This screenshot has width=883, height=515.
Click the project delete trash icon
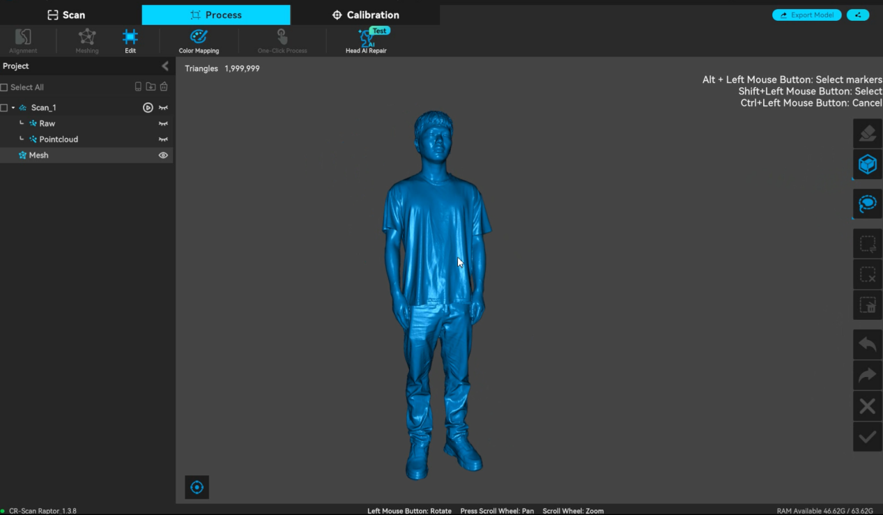[164, 87]
